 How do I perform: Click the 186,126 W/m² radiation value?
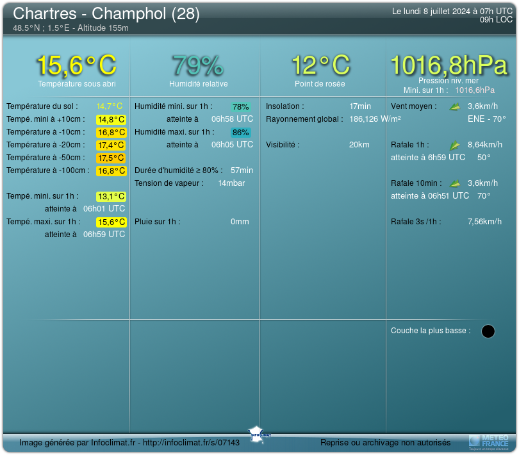tap(375, 119)
